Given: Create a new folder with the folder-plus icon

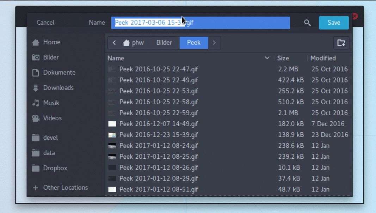Looking at the screenshot, I should click(341, 43).
